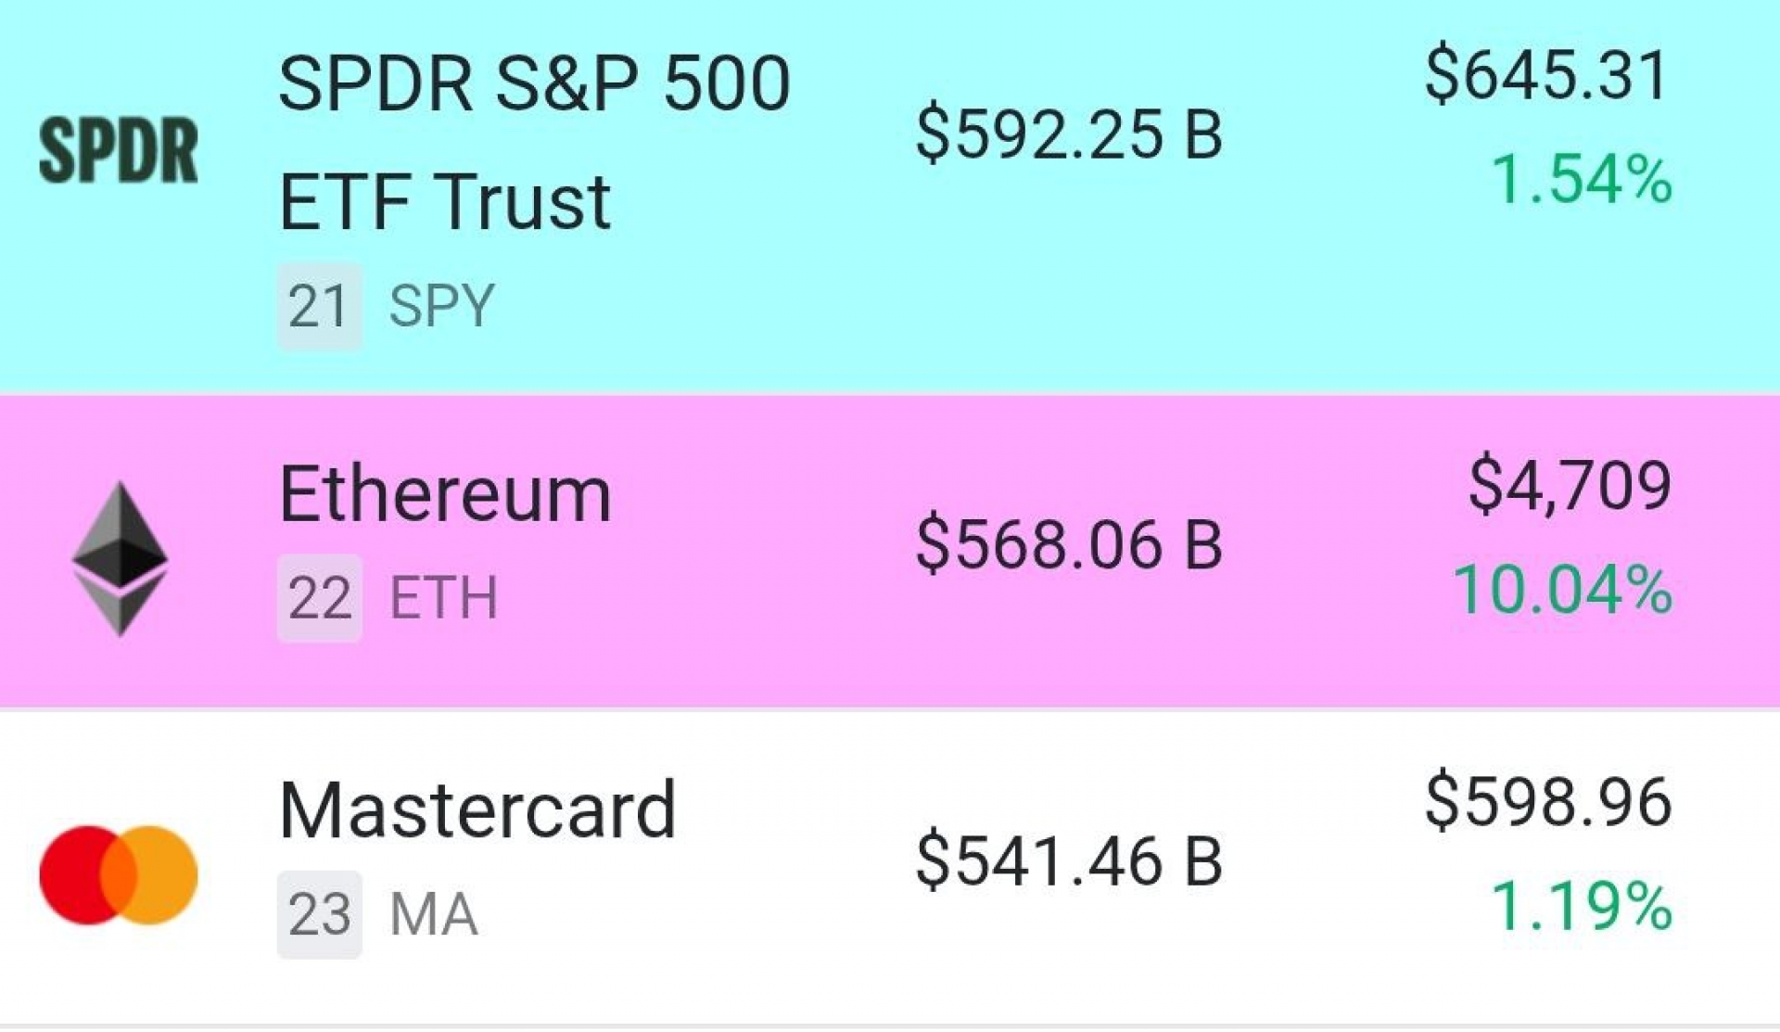Open the Ethereum asset name
This screenshot has height=1032, width=1780.
445,494
